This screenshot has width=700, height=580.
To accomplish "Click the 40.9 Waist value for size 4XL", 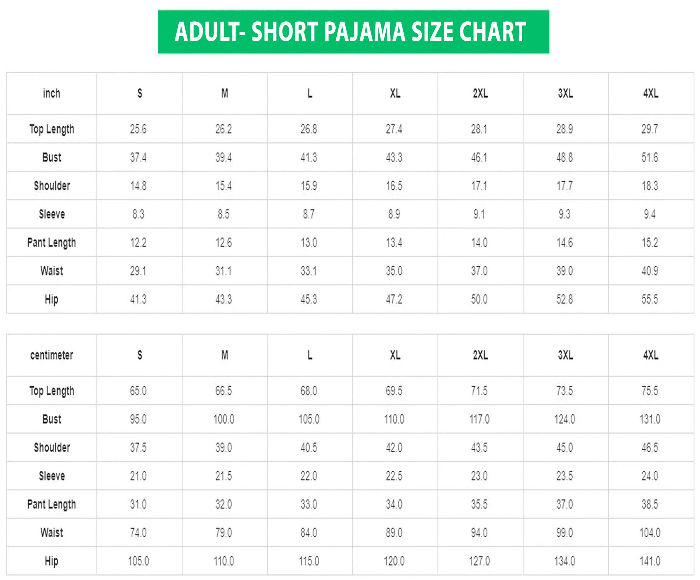I will pos(650,271).
